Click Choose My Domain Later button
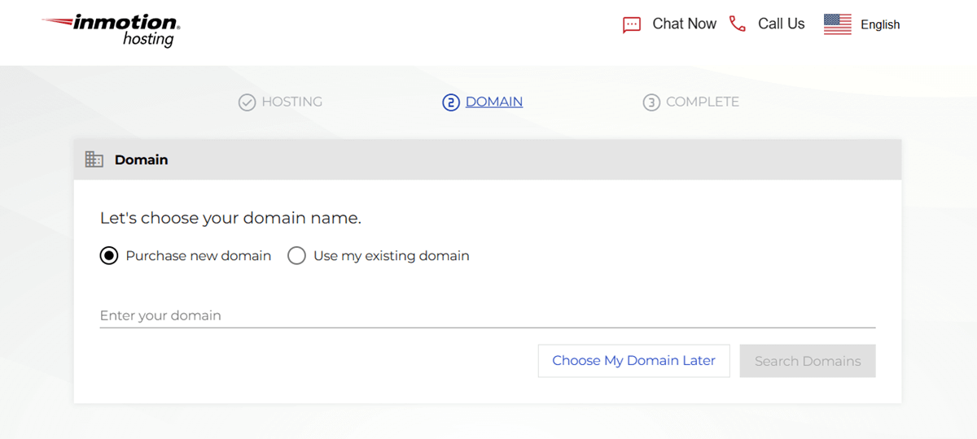This screenshot has width=977, height=439. 634,361
